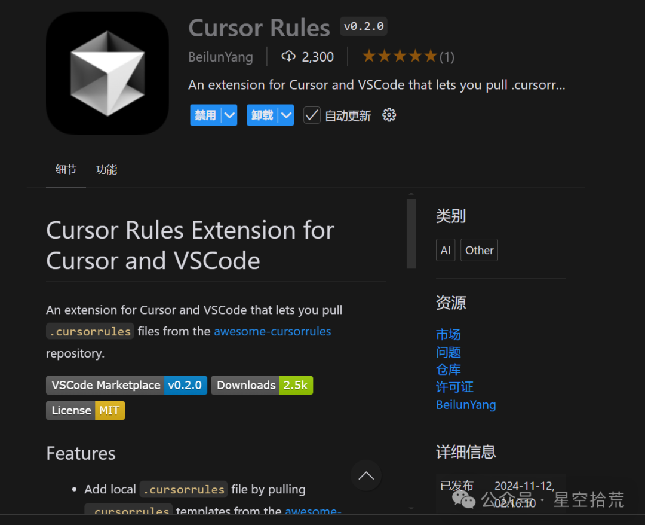Screen dimensions: 645x525
Task: Click the details panel scrollbar thumb
Action: tap(411, 233)
